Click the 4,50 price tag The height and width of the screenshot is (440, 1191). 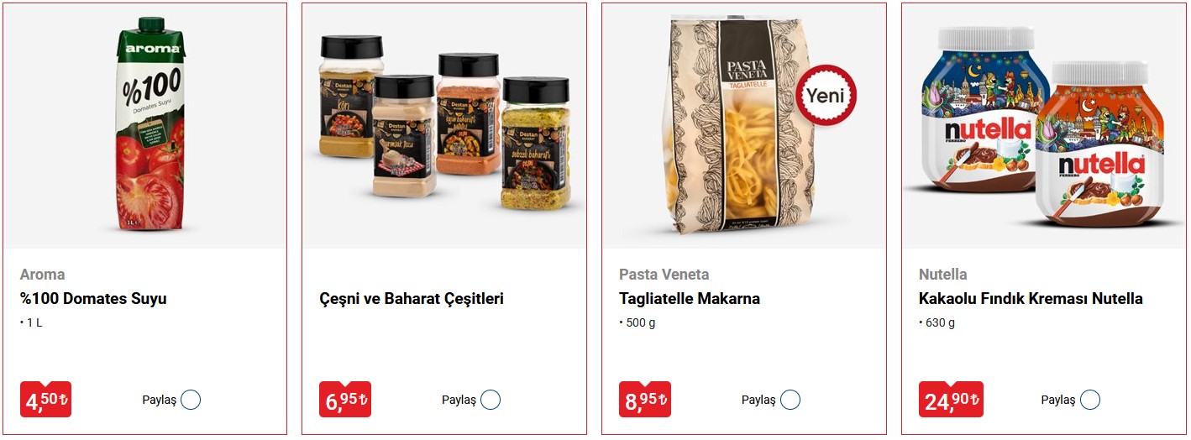click(x=45, y=400)
